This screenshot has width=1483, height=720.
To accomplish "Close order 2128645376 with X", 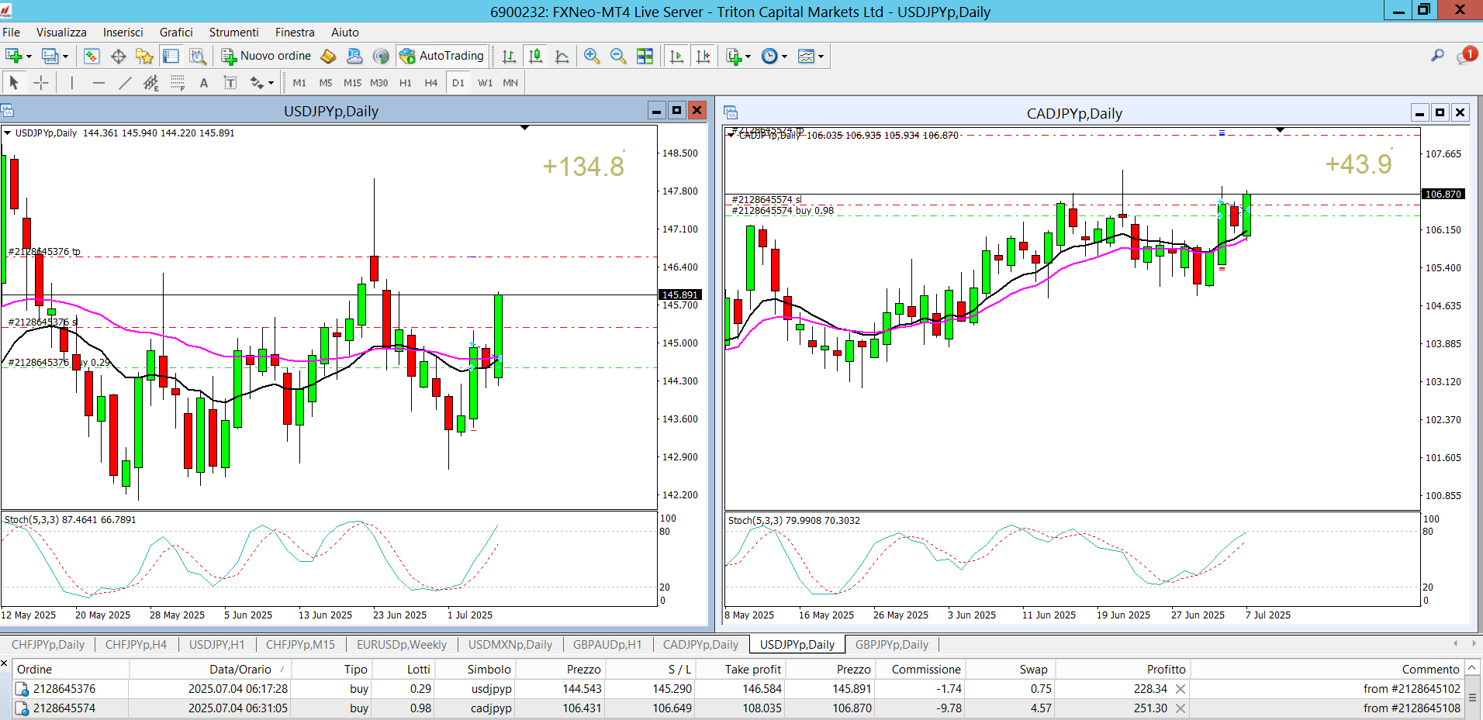I will 1181,689.
